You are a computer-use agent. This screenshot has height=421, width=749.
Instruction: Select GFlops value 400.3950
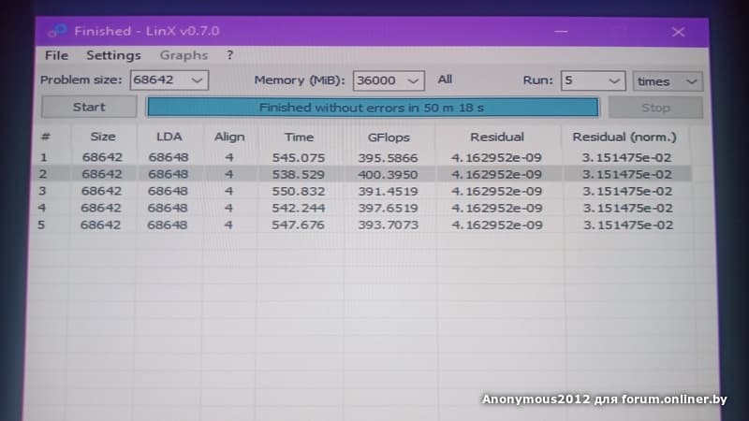click(388, 175)
